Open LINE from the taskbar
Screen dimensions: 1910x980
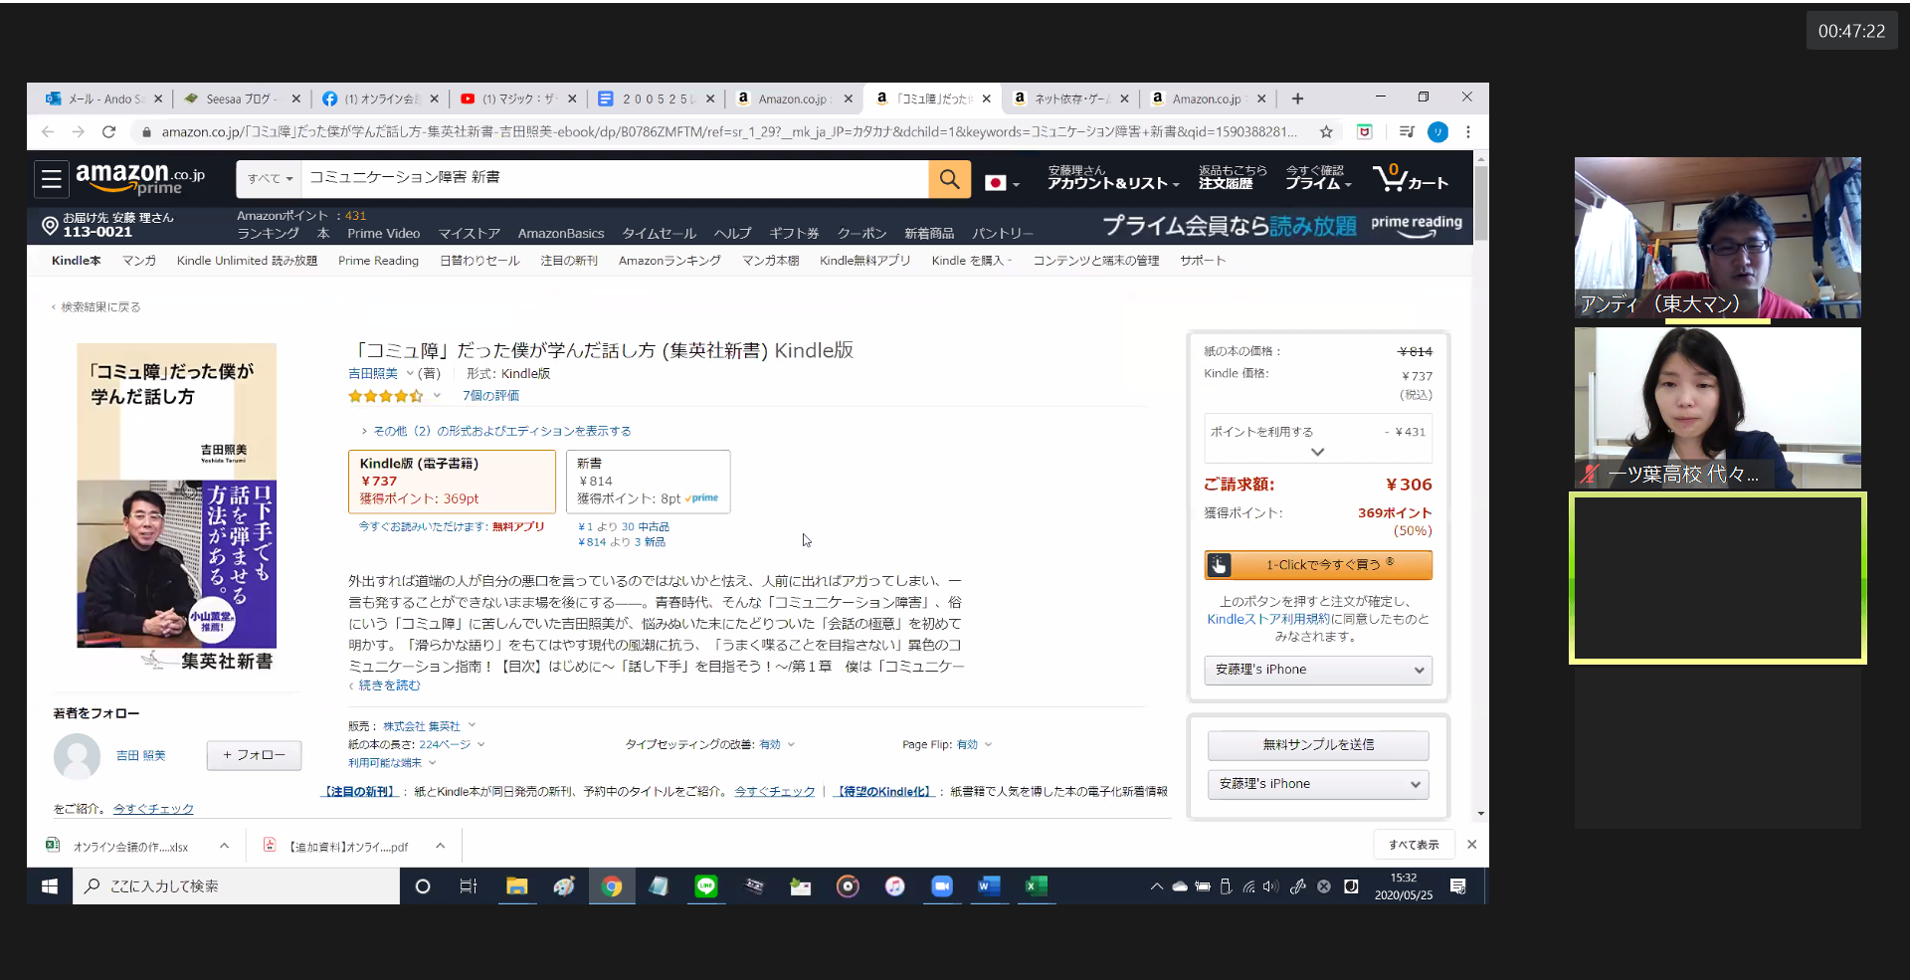(x=705, y=886)
